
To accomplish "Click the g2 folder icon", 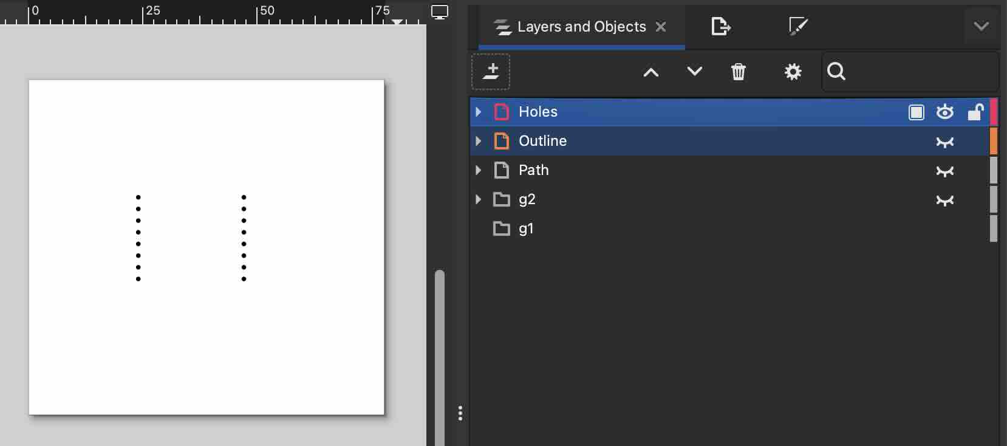I will pos(502,199).
